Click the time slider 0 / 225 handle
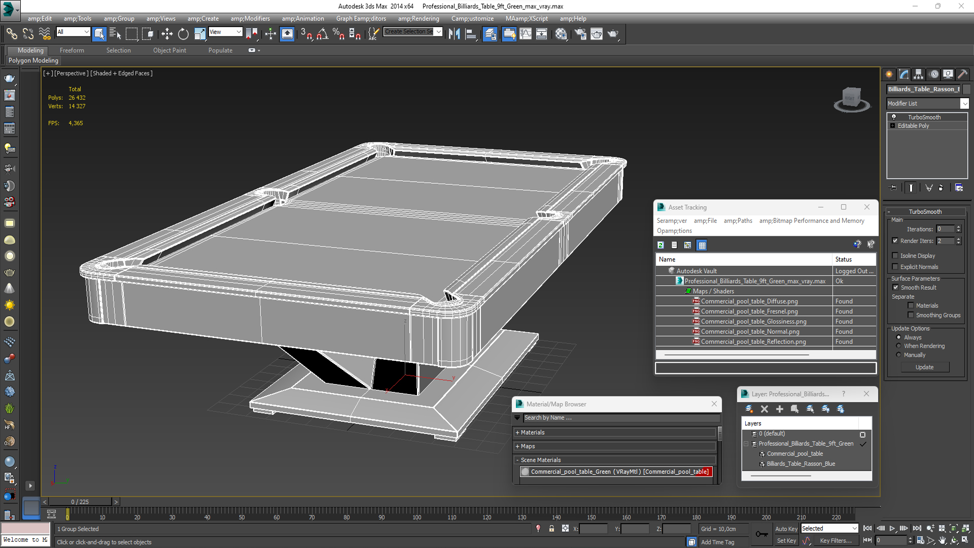974x548 pixels. tap(80, 502)
